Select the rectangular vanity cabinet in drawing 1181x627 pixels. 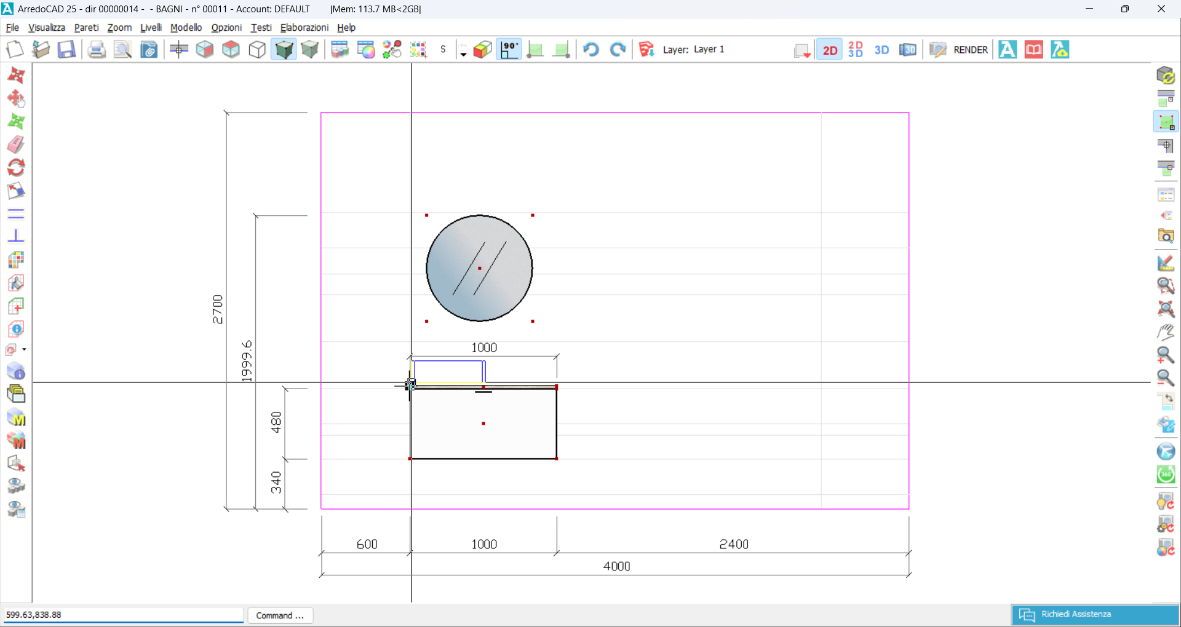(483, 424)
